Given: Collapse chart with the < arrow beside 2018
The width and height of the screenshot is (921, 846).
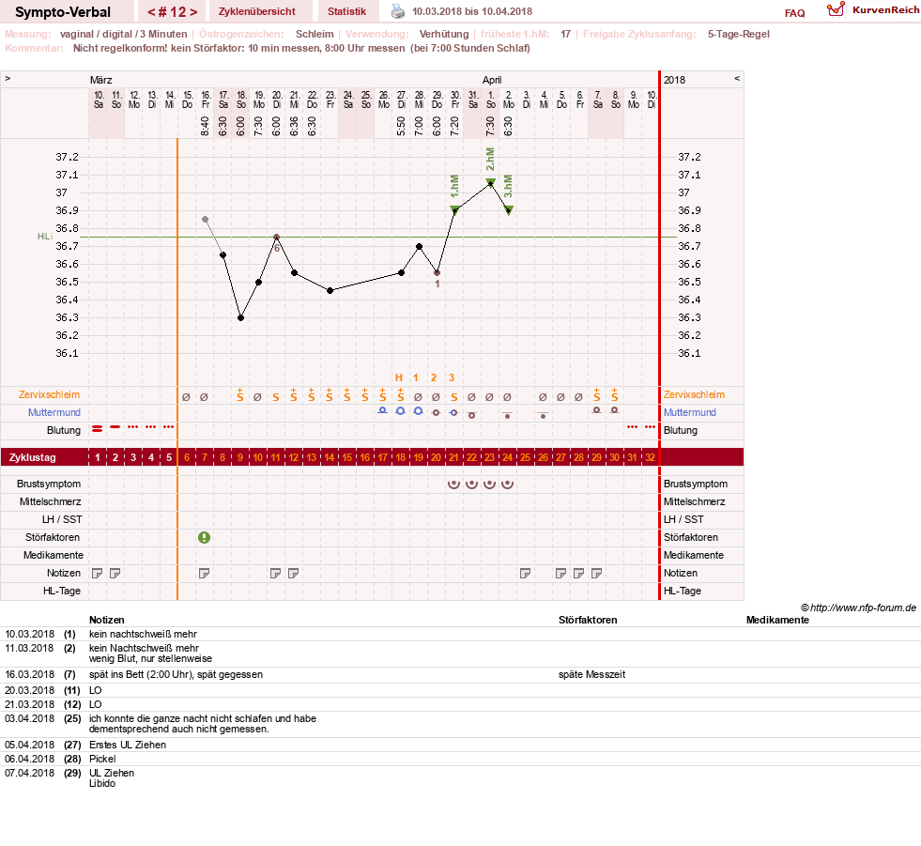Looking at the screenshot, I should point(737,78).
